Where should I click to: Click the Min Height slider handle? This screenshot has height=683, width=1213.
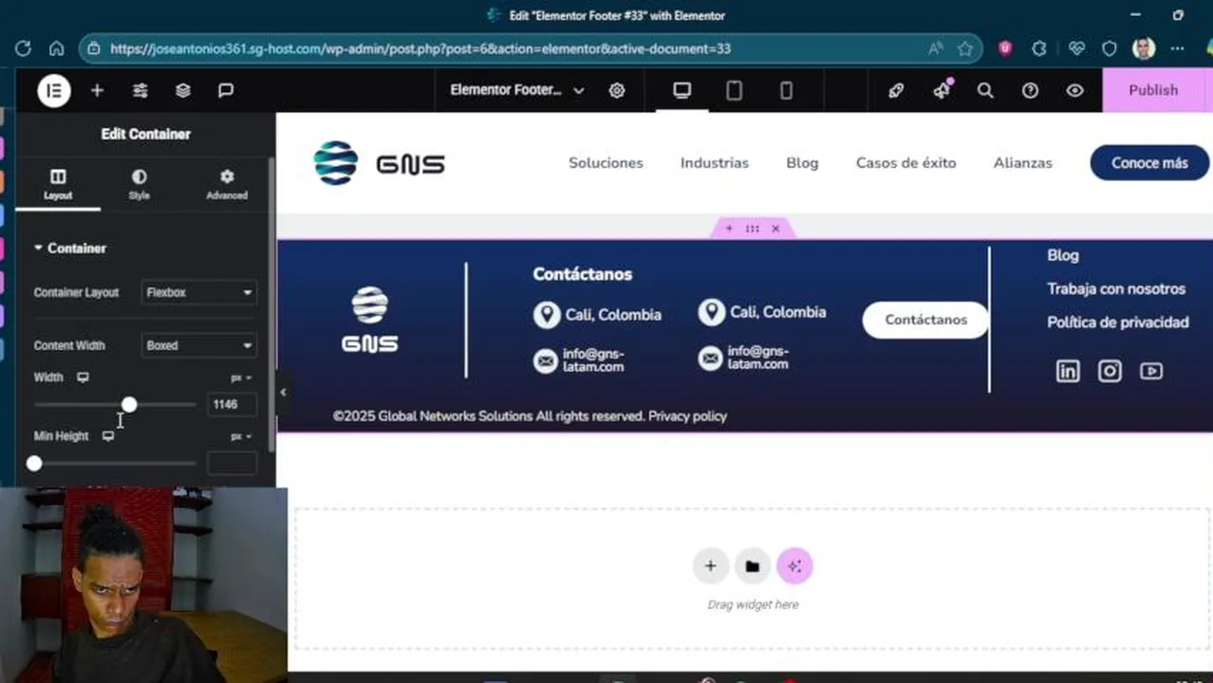click(x=34, y=463)
